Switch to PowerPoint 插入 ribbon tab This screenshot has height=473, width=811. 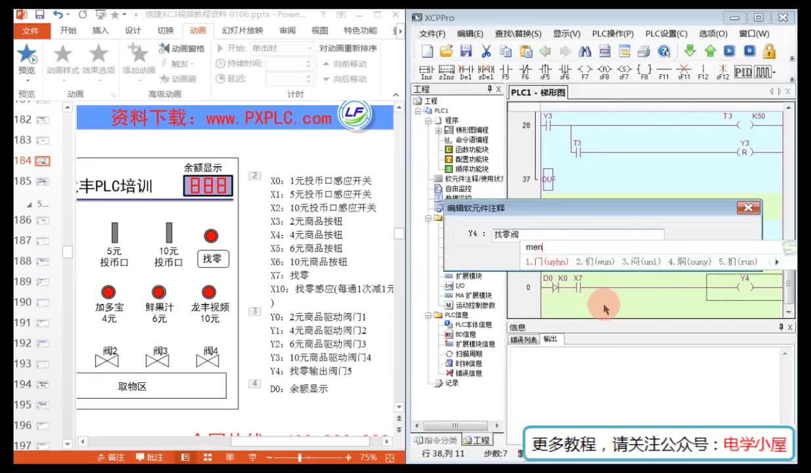(101, 30)
